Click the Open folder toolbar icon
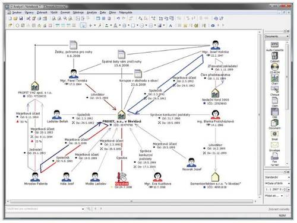Image resolution: width=297 pixels, height=223 pixels. point(15,18)
